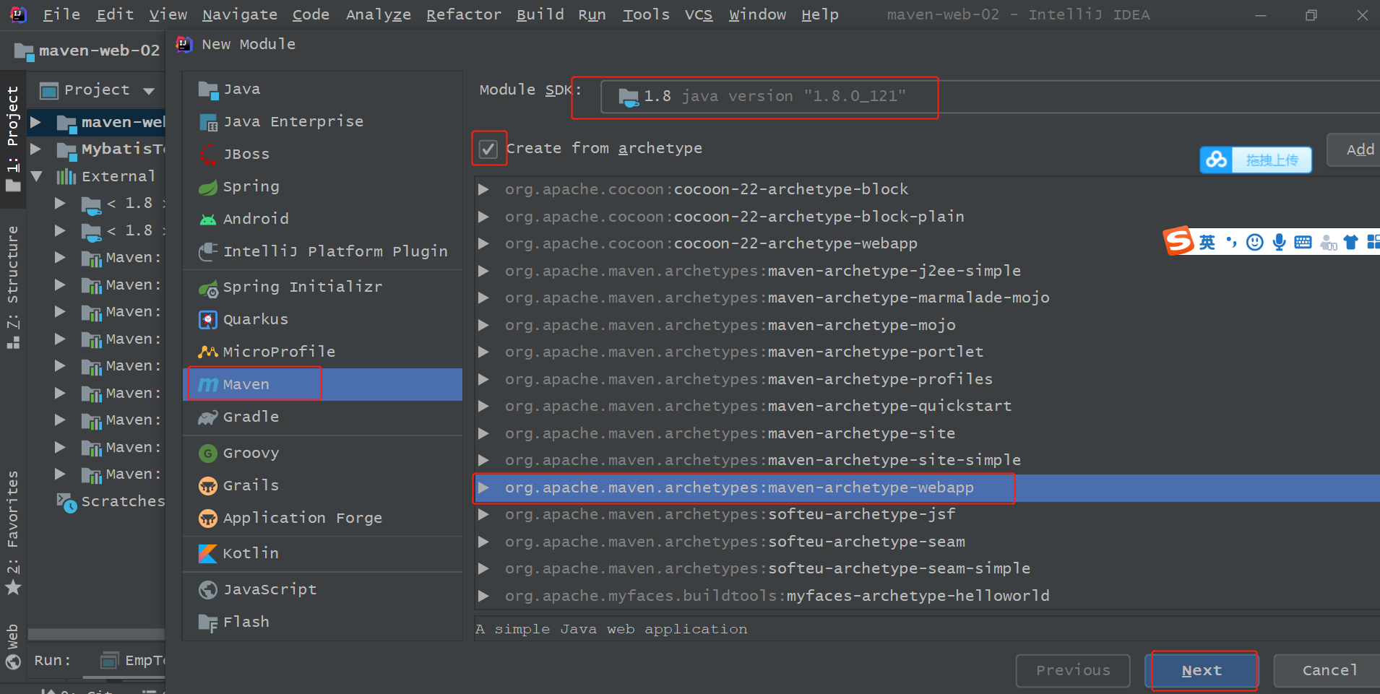Screen dimensions: 1380x694
Task: Select the JBoss module icon
Action: pos(208,155)
